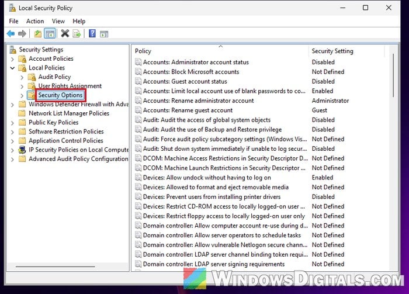Select Audit: Audit the use of Backup and Restore privilege
The image size is (409, 294).
[x=212, y=129]
